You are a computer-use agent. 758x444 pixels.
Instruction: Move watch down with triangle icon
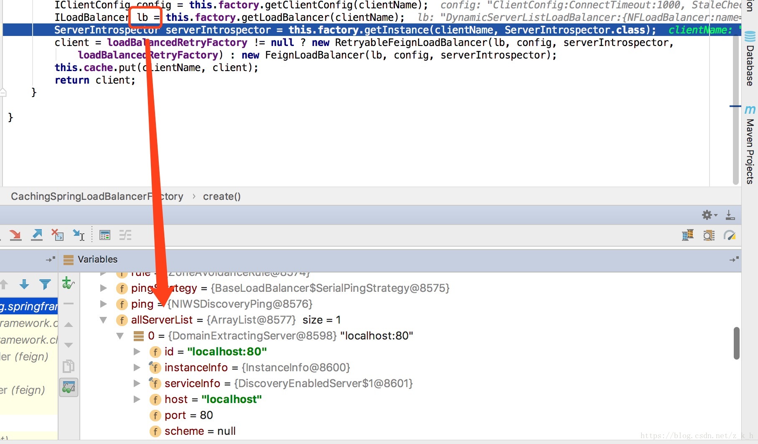[69, 345]
